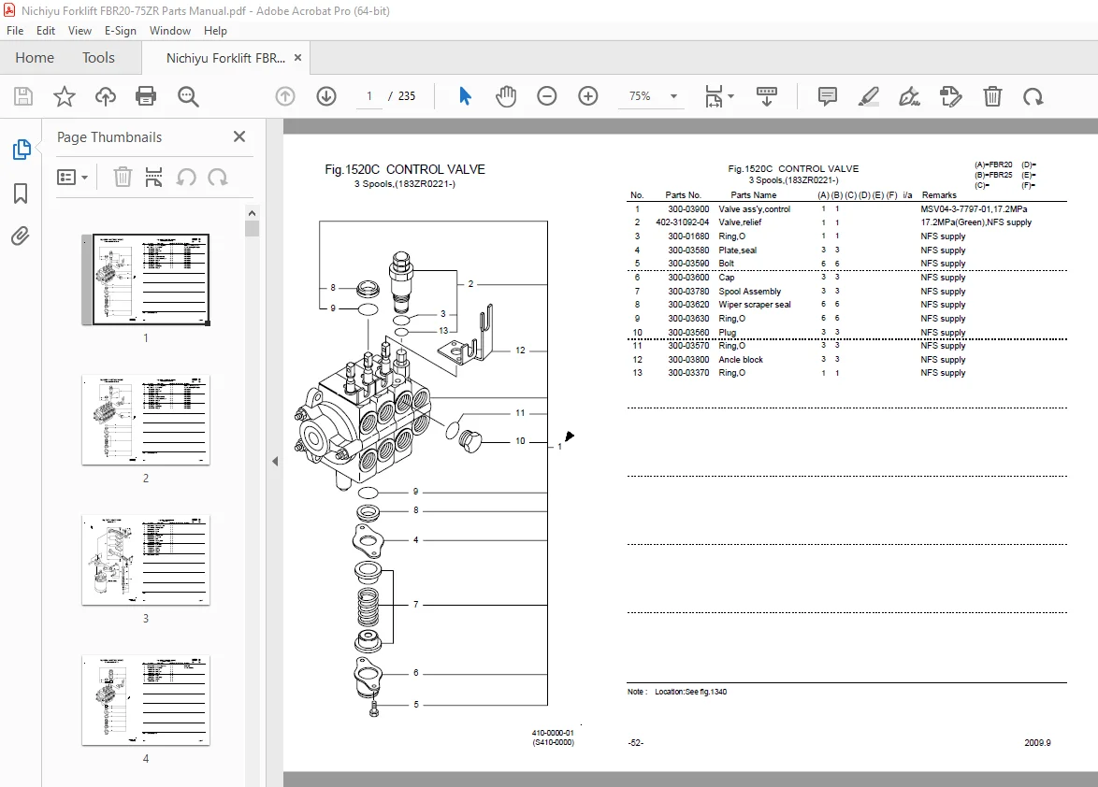The height and width of the screenshot is (787, 1098).
Task: Go to the previous page with the up arrow
Action: pyautogui.click(x=285, y=96)
